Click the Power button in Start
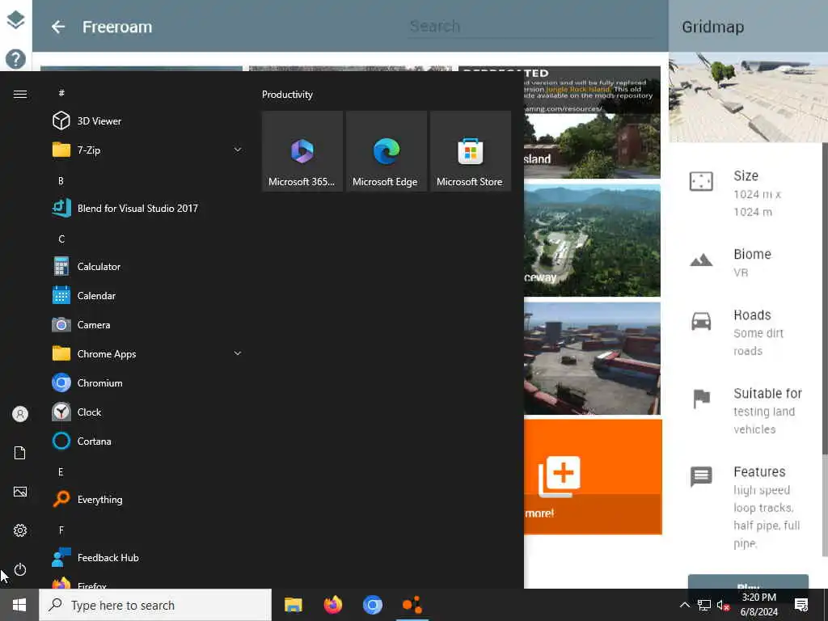The width and height of the screenshot is (828, 621). pyautogui.click(x=20, y=569)
